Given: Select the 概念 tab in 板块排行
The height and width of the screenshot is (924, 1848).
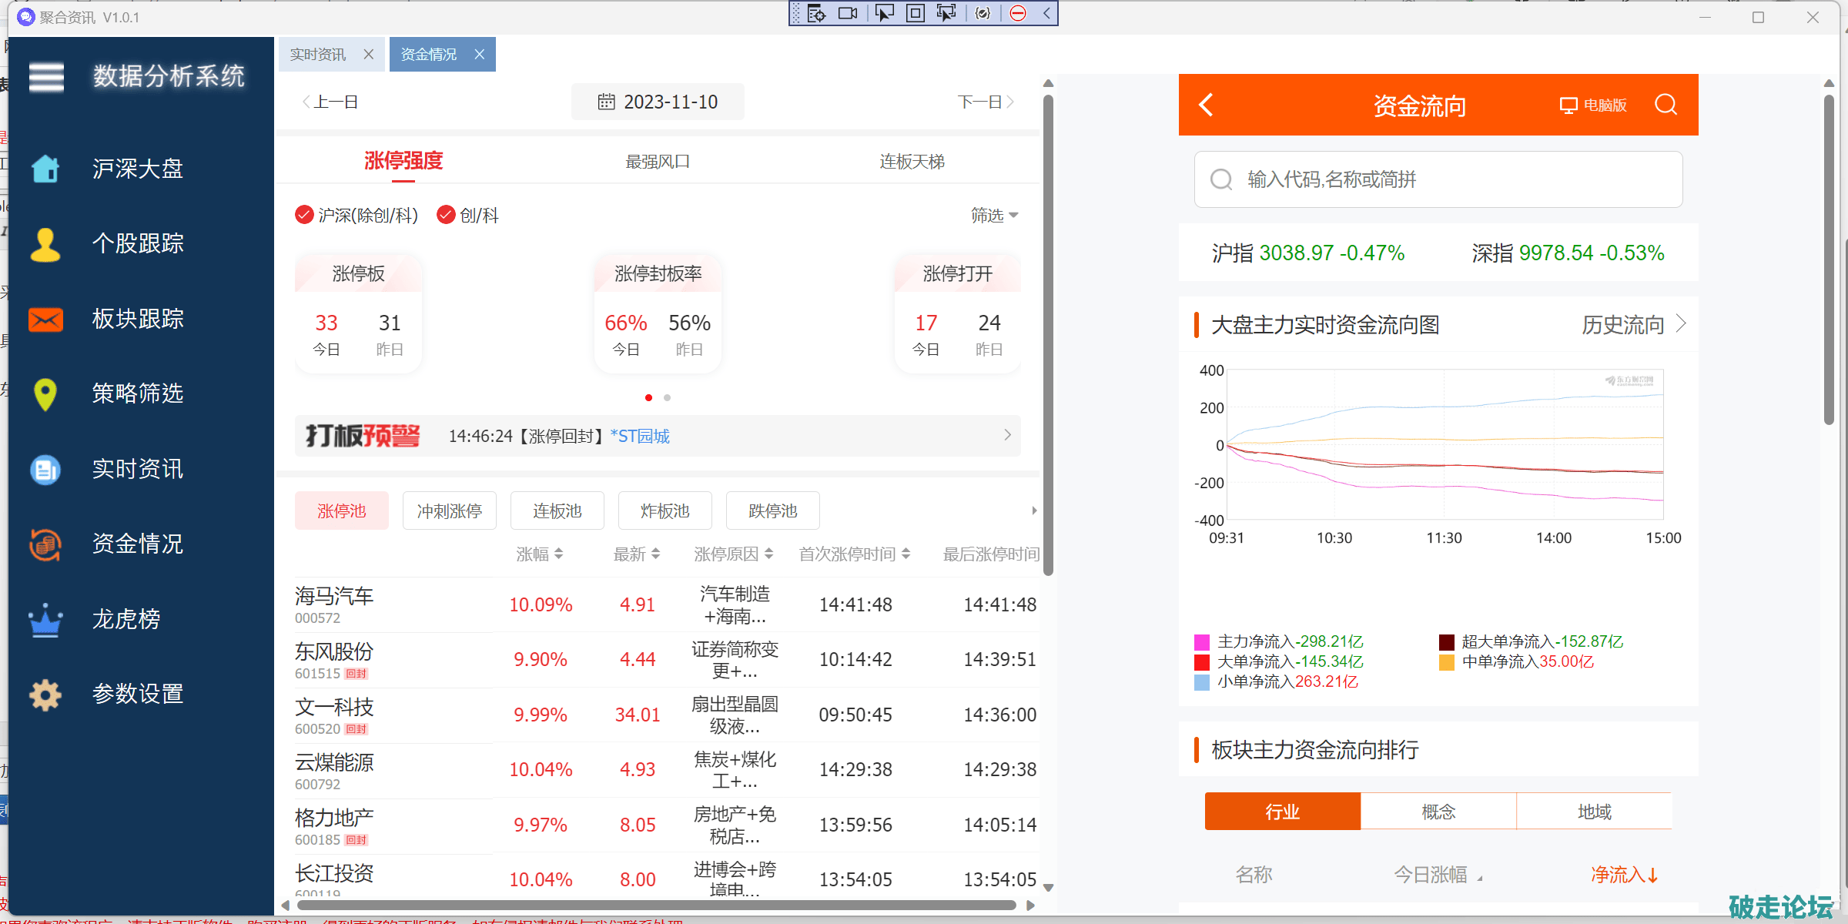Looking at the screenshot, I should tap(1438, 812).
